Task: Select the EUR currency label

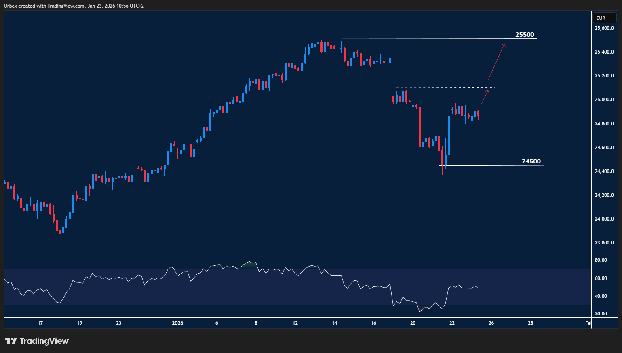Action: tap(604, 18)
